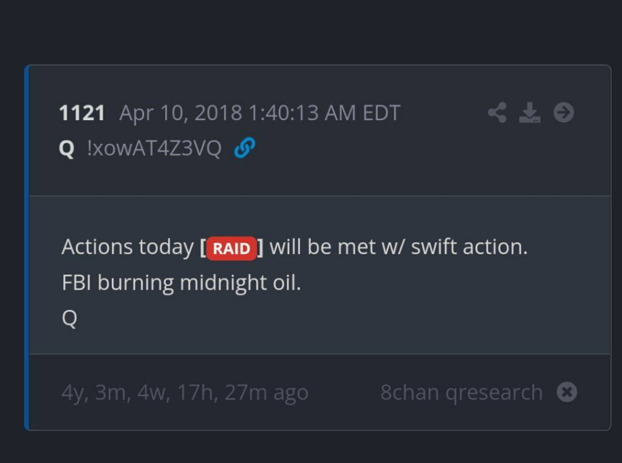This screenshot has height=463, width=622.
Task: Click the '8chan qresearch' source label
Action: 461,393
